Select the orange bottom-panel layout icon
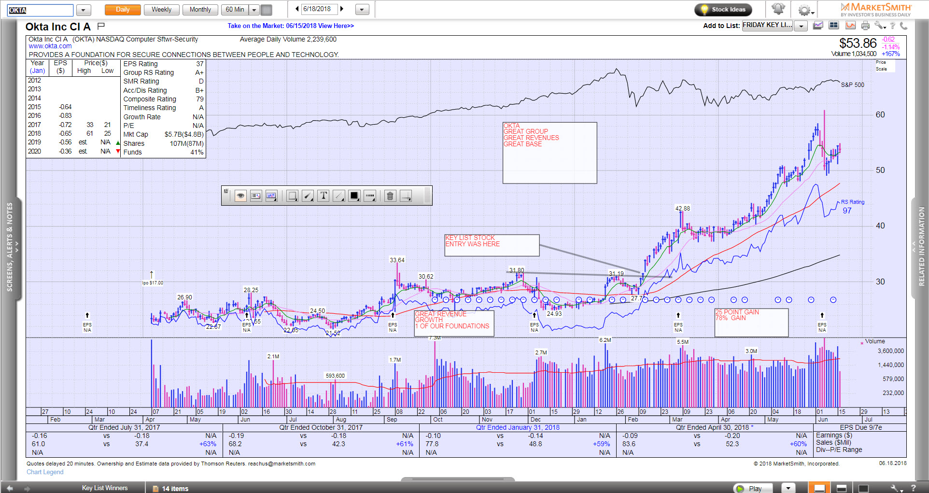929x493 pixels. [x=819, y=488]
